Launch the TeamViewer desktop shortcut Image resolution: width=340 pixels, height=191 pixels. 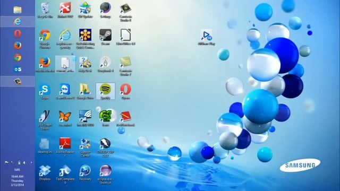(x=65, y=91)
